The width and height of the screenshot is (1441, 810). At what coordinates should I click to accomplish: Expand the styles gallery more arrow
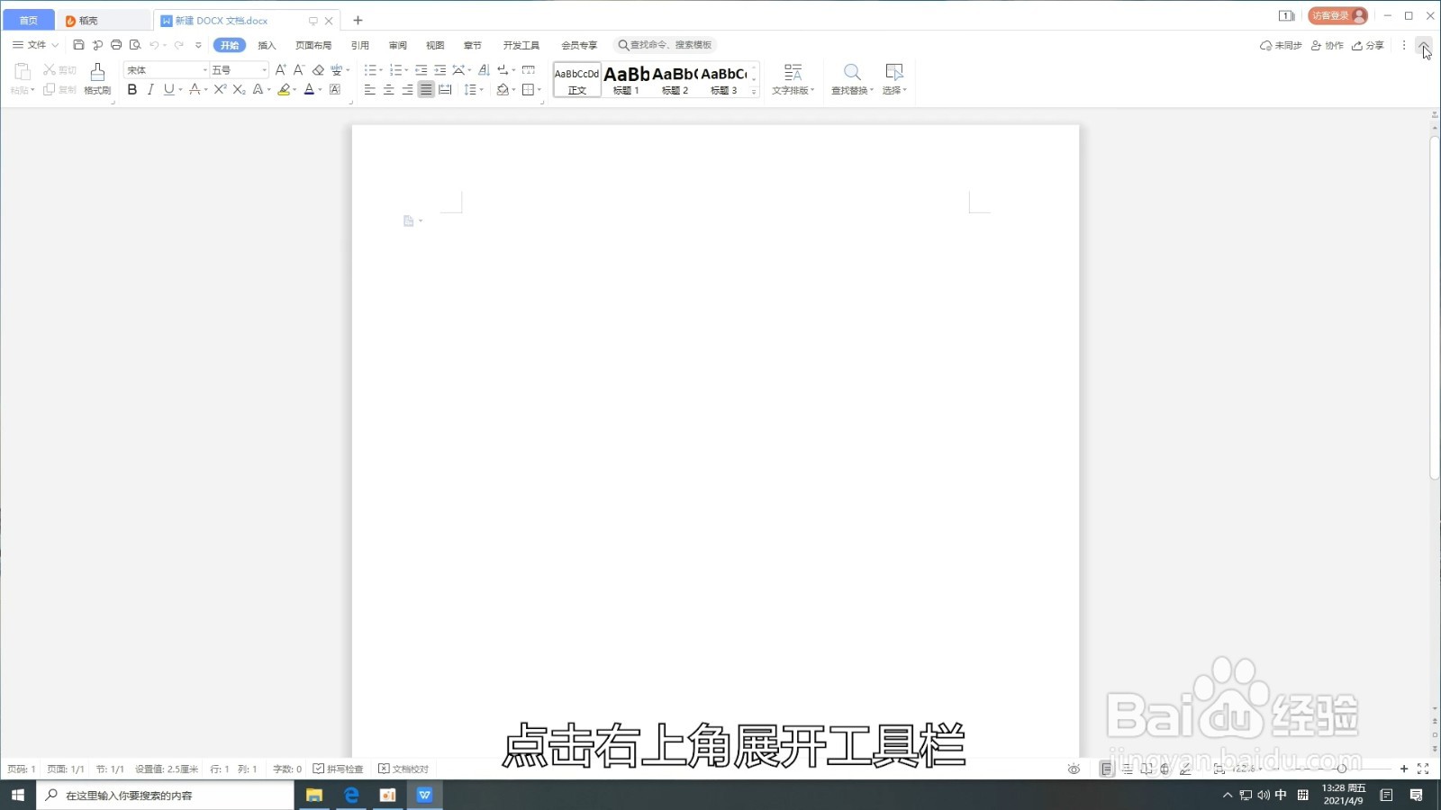(x=754, y=91)
